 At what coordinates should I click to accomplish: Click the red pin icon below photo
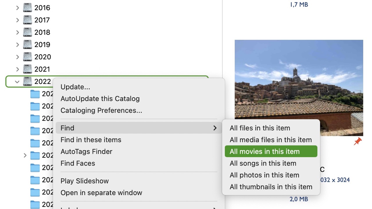[358, 142]
